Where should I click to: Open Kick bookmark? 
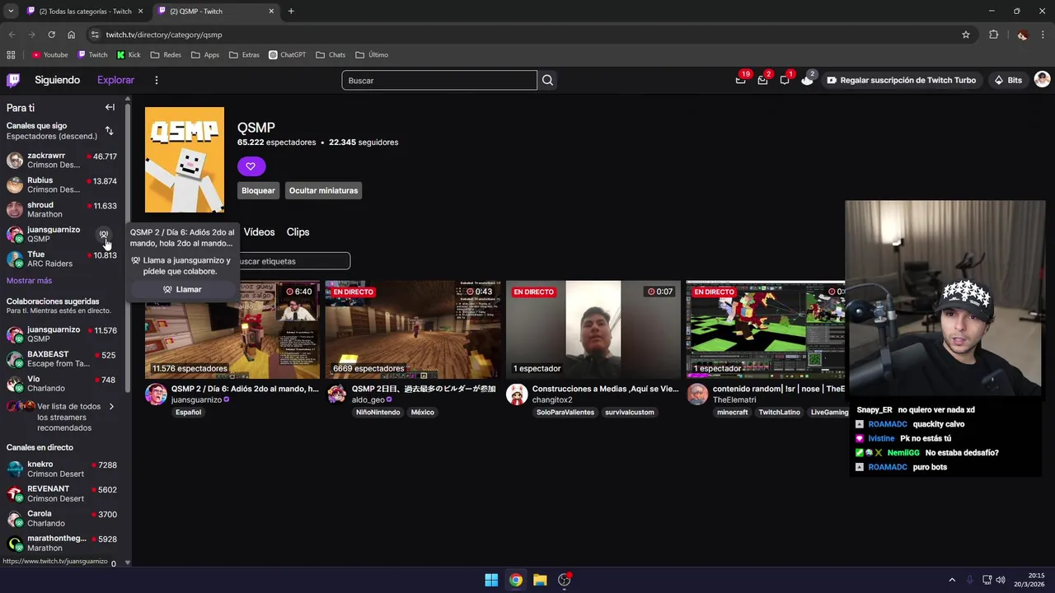(x=129, y=55)
